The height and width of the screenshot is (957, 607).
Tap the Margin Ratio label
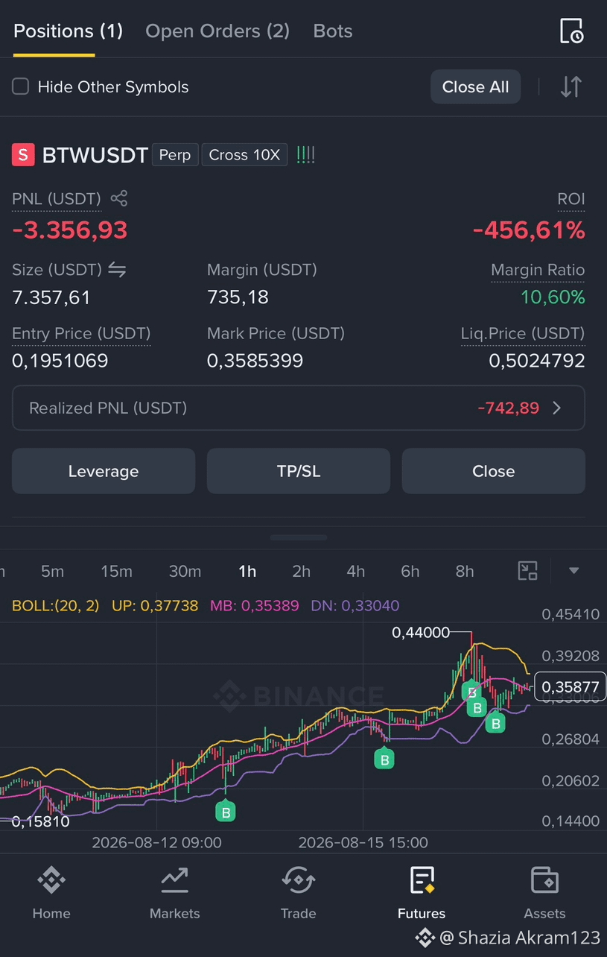(x=538, y=270)
